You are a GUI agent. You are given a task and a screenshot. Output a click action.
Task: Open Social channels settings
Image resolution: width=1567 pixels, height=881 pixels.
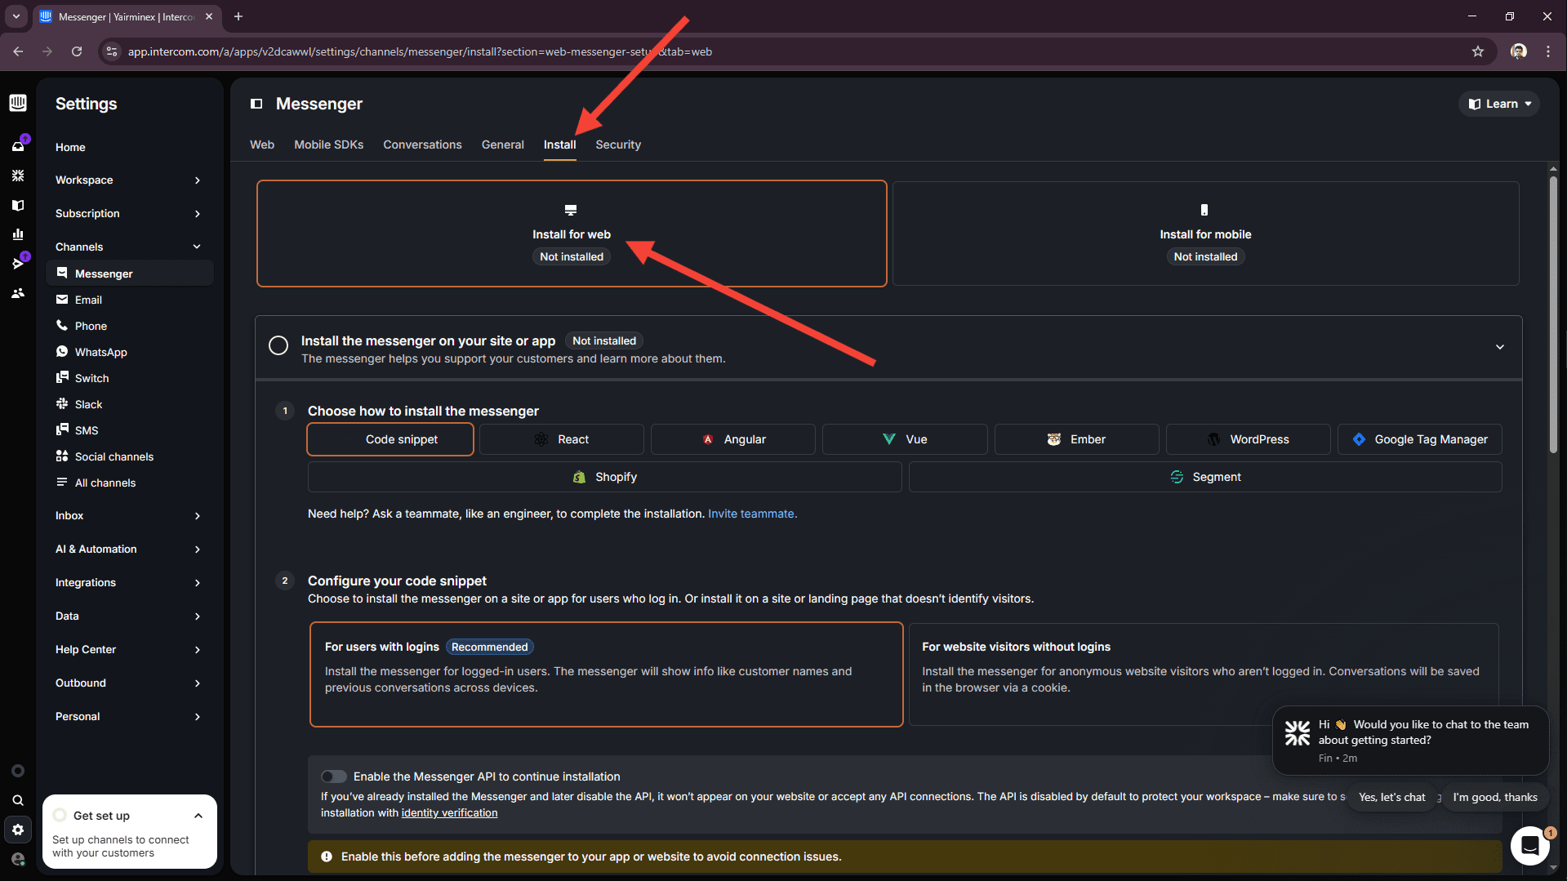click(130, 456)
